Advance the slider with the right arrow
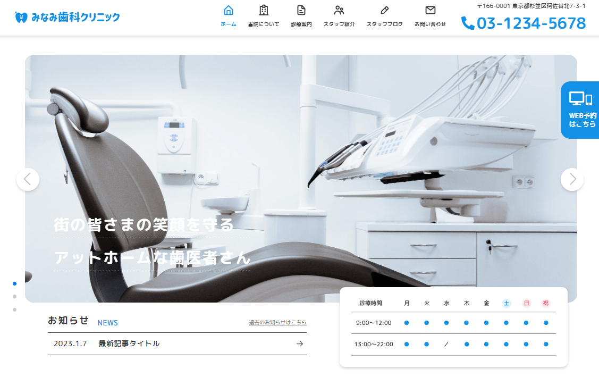This screenshot has width=599, height=377. tap(572, 179)
